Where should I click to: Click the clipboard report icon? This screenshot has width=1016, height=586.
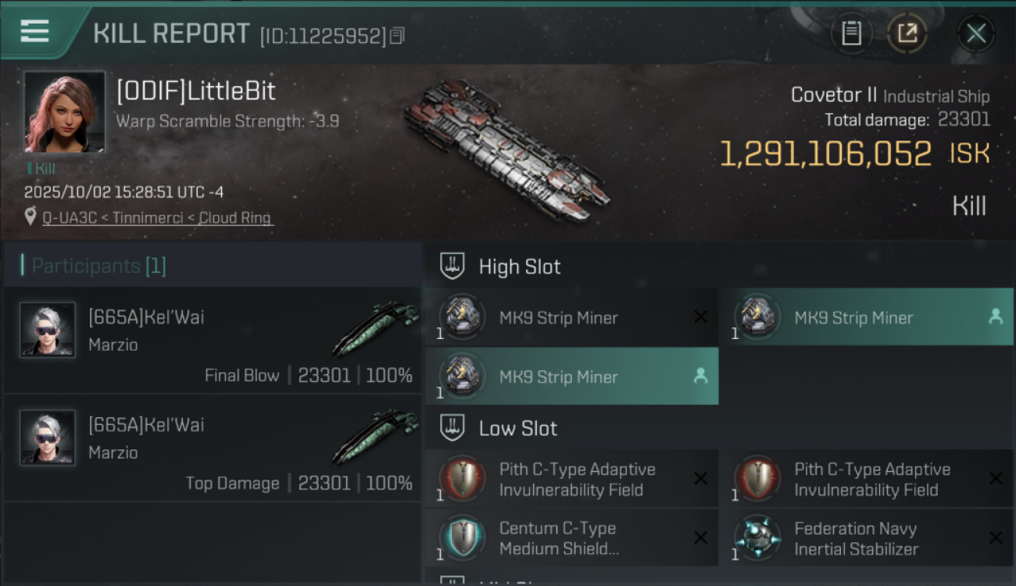tap(851, 34)
